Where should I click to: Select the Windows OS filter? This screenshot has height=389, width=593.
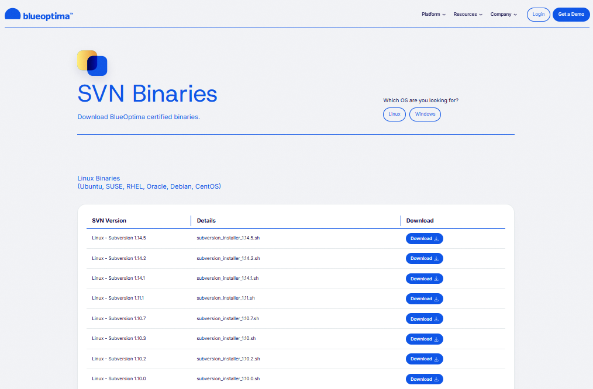point(425,114)
